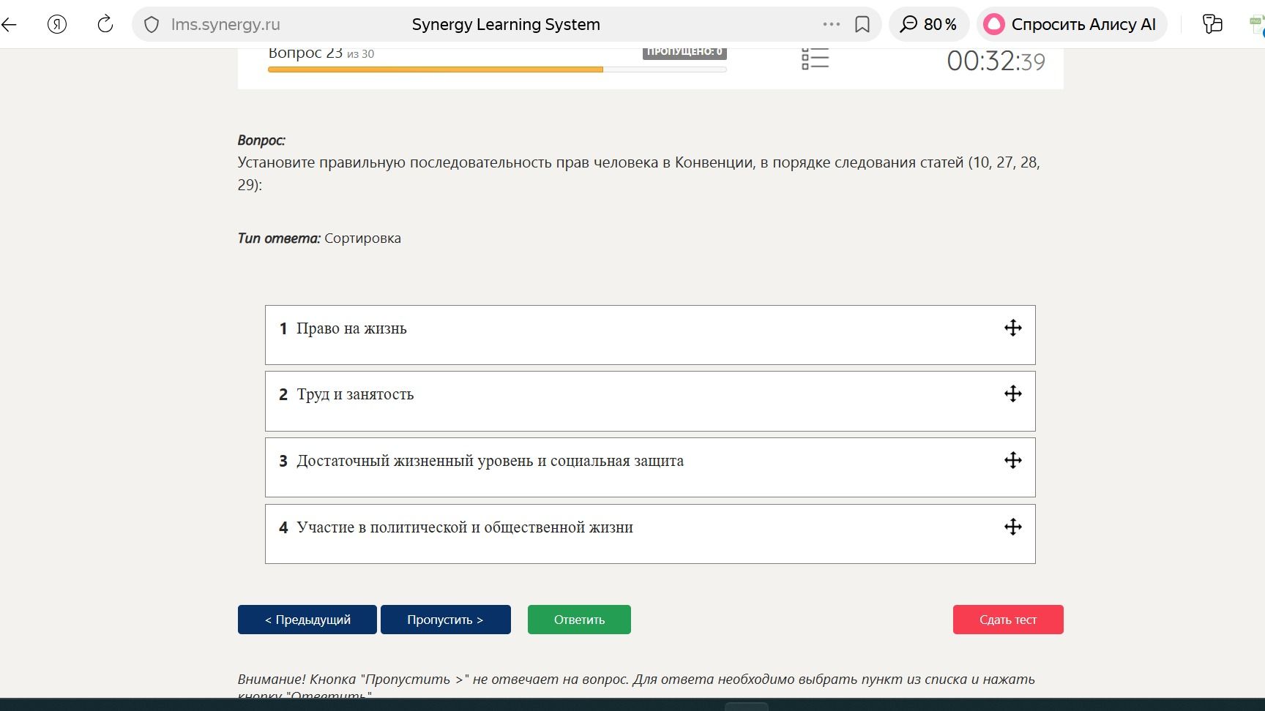Click the 'Вопрос 23 из 30' counter

coord(321,53)
